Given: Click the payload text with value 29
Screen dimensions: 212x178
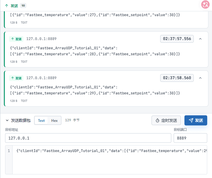Looking at the screenshot, I should 95,90.
